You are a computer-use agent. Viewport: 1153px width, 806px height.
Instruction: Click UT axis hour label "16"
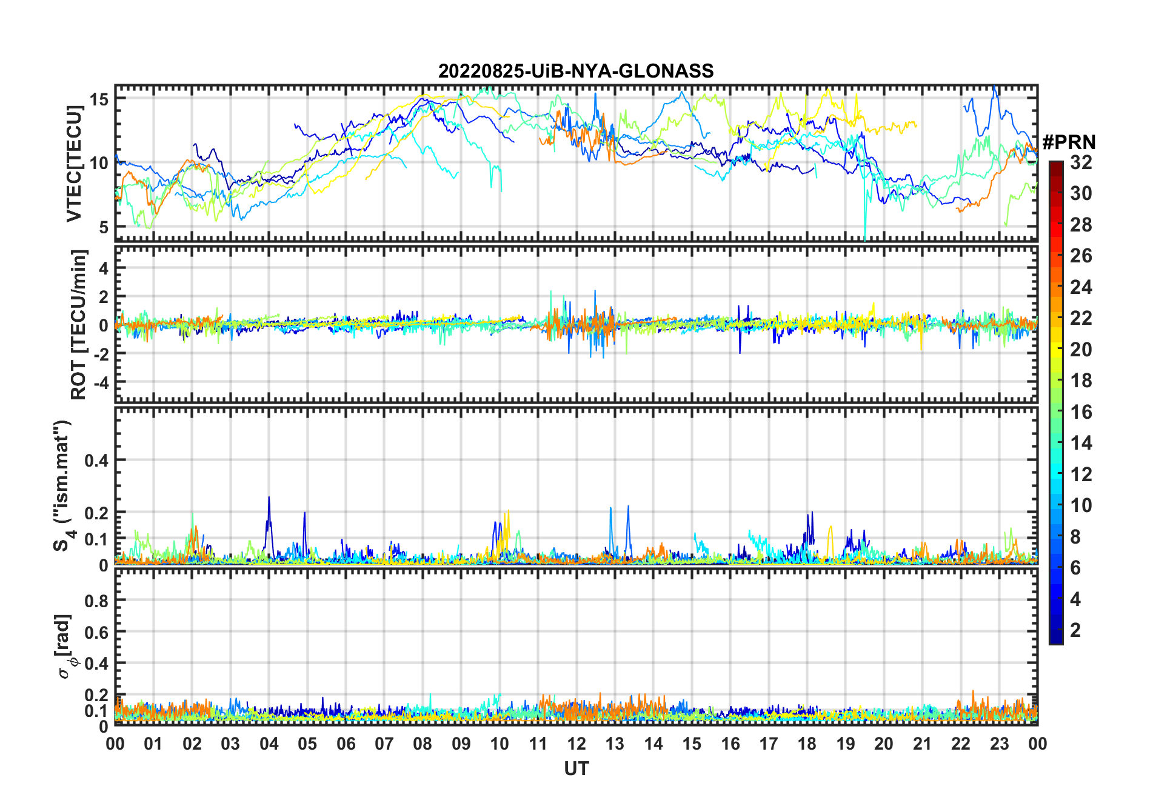(x=730, y=744)
